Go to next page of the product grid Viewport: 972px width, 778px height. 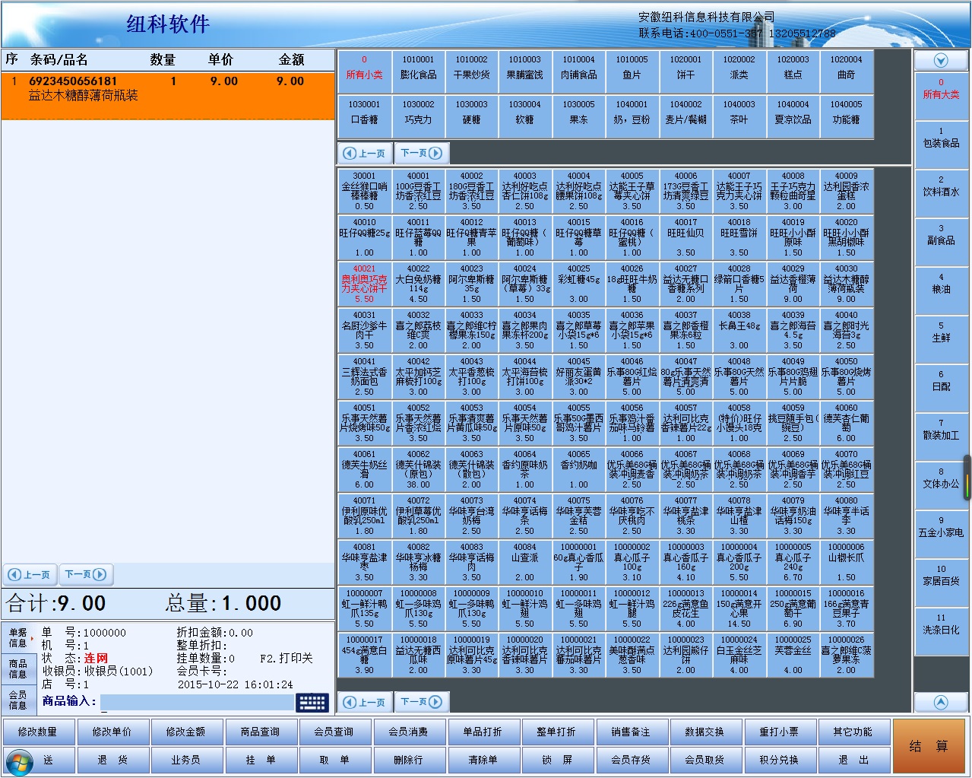click(x=420, y=702)
